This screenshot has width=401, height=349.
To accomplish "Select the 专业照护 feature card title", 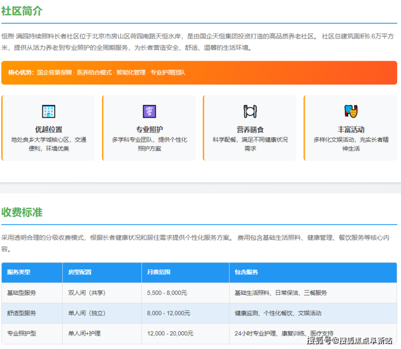I will pyautogui.click(x=149, y=129).
